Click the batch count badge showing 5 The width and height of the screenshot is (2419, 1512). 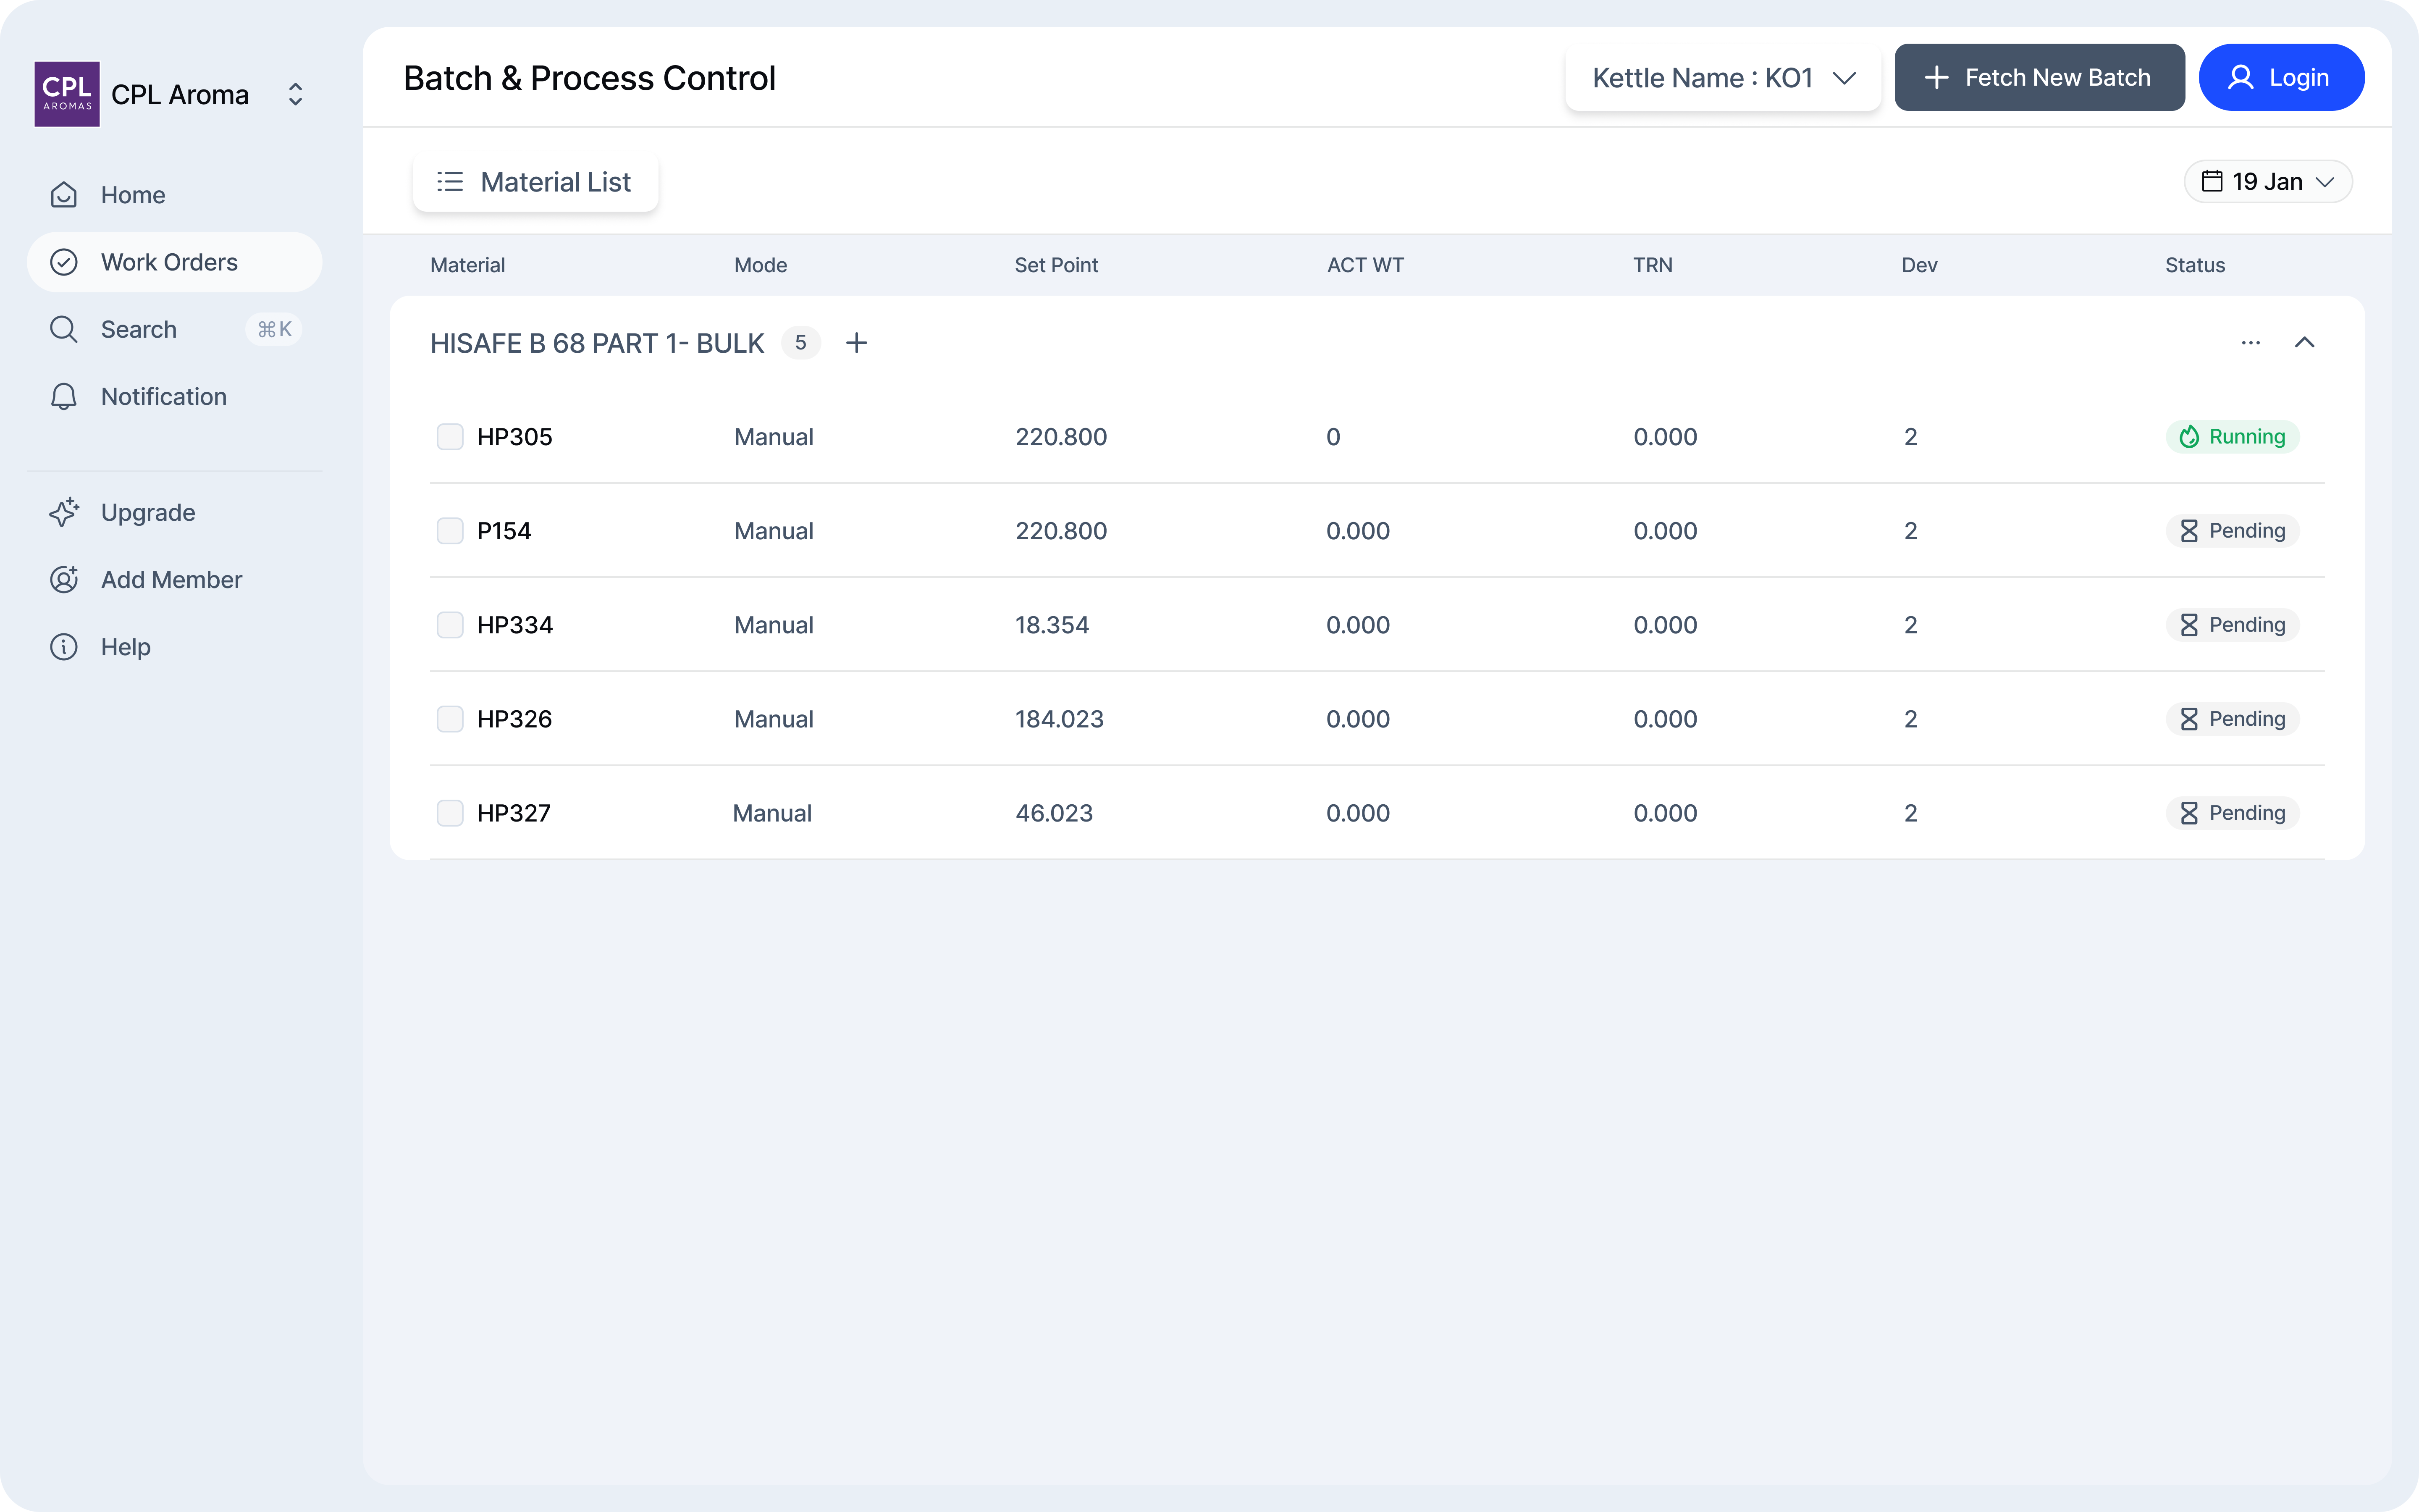801,343
